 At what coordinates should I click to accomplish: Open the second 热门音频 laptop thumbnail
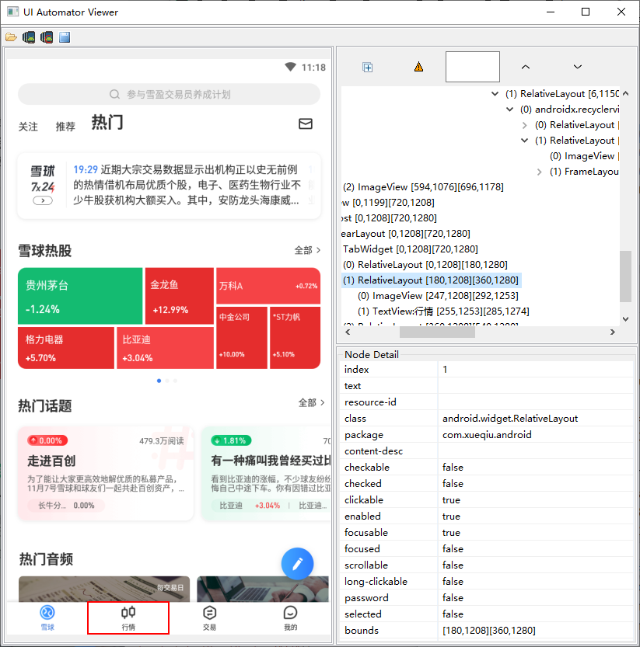point(263,589)
